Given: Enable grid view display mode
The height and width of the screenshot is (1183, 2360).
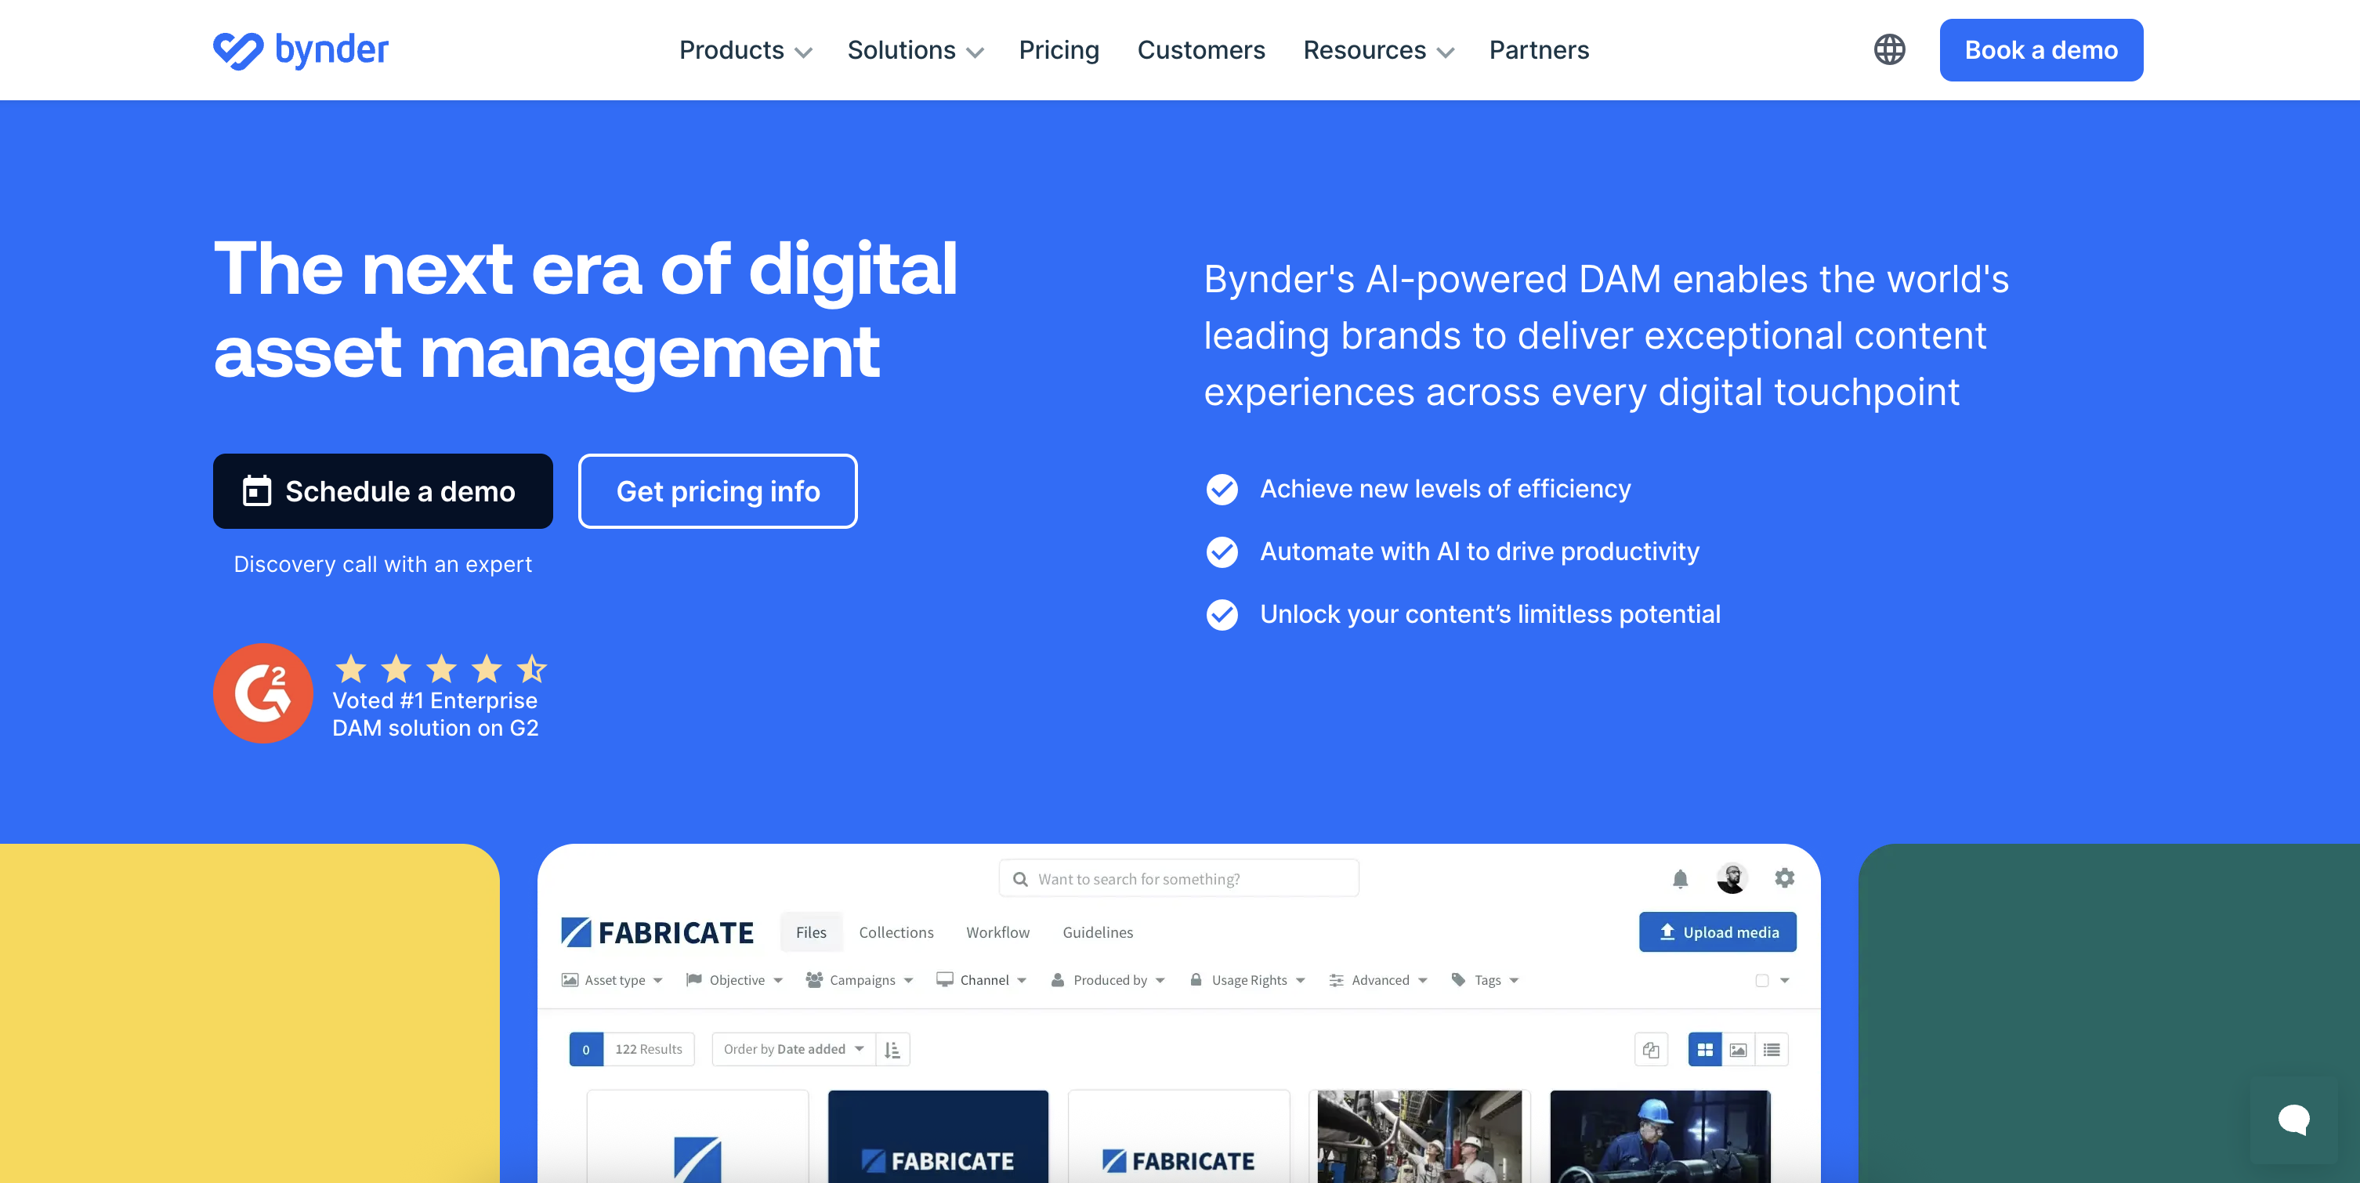Looking at the screenshot, I should point(1705,1050).
